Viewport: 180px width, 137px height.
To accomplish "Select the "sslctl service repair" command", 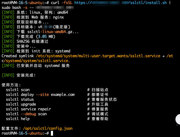I will coord(28,109).
